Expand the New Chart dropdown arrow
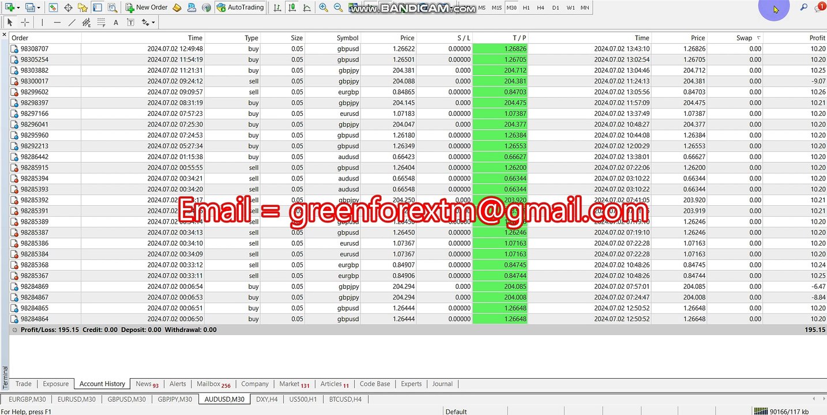 click(x=18, y=8)
